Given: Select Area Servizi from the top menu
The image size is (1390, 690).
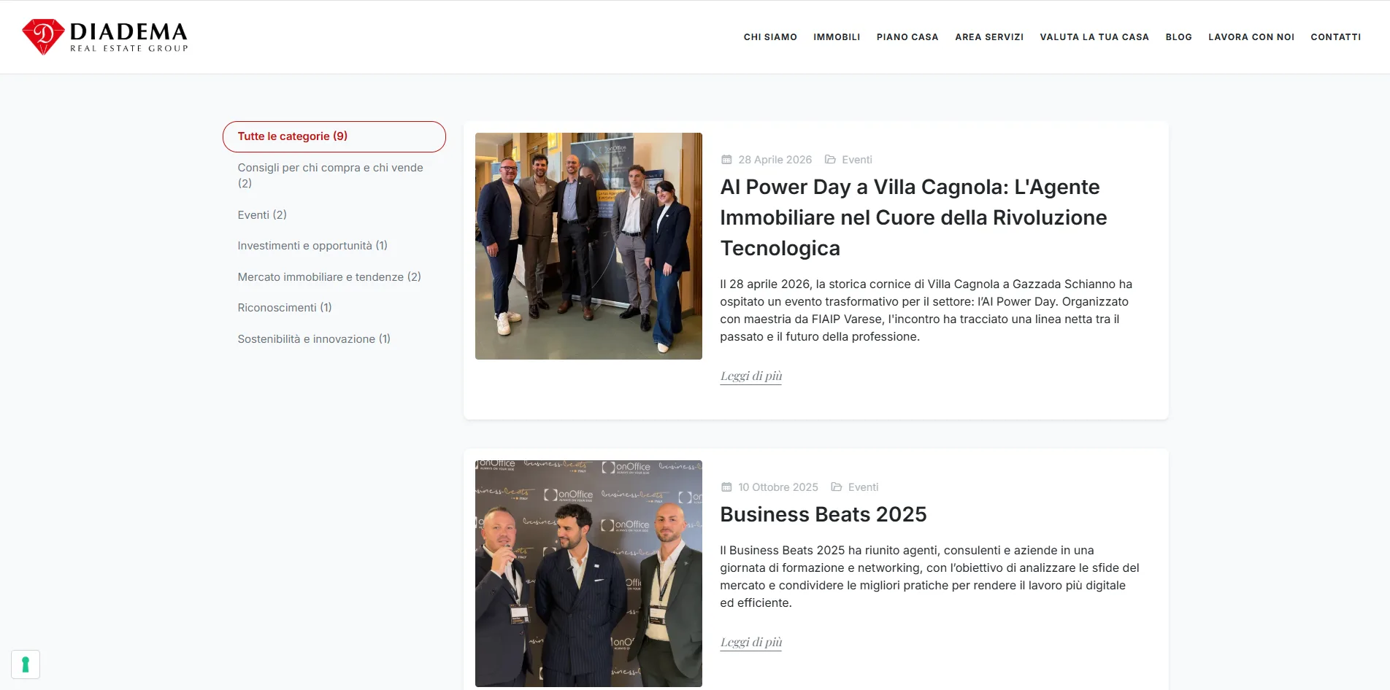Looking at the screenshot, I should [x=989, y=37].
